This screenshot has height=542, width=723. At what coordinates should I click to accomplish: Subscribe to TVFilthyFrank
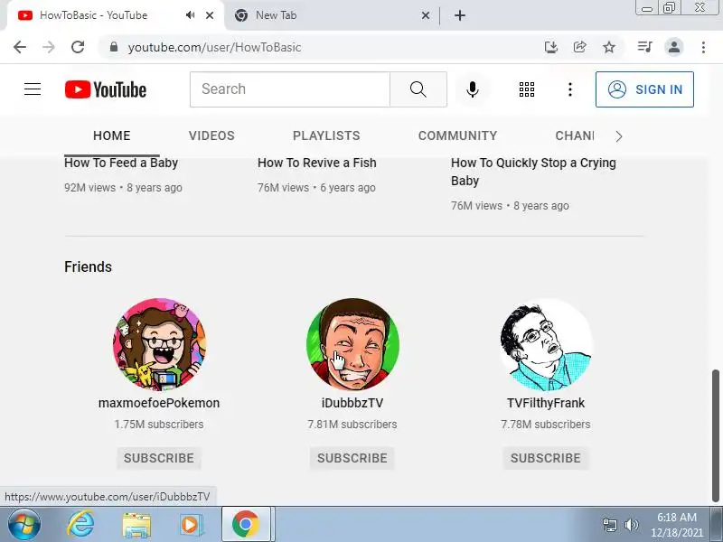[546, 458]
